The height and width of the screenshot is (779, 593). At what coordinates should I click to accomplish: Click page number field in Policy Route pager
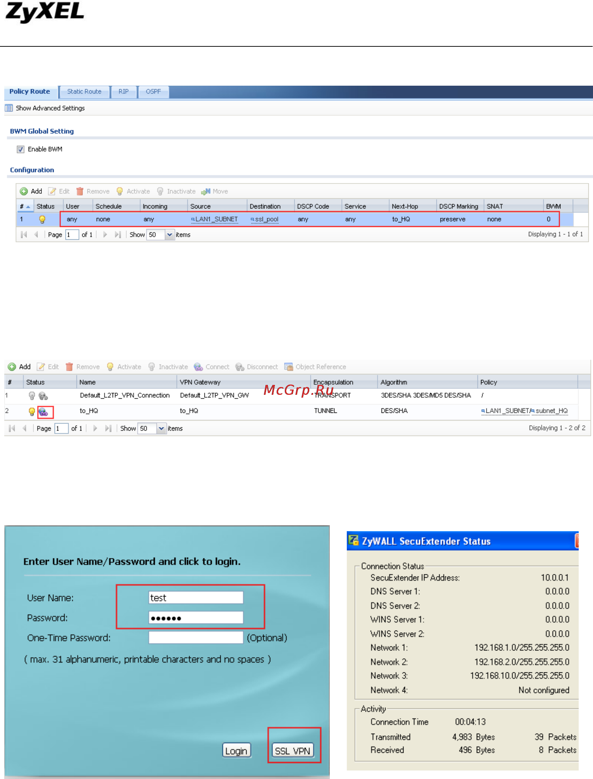tap(72, 235)
